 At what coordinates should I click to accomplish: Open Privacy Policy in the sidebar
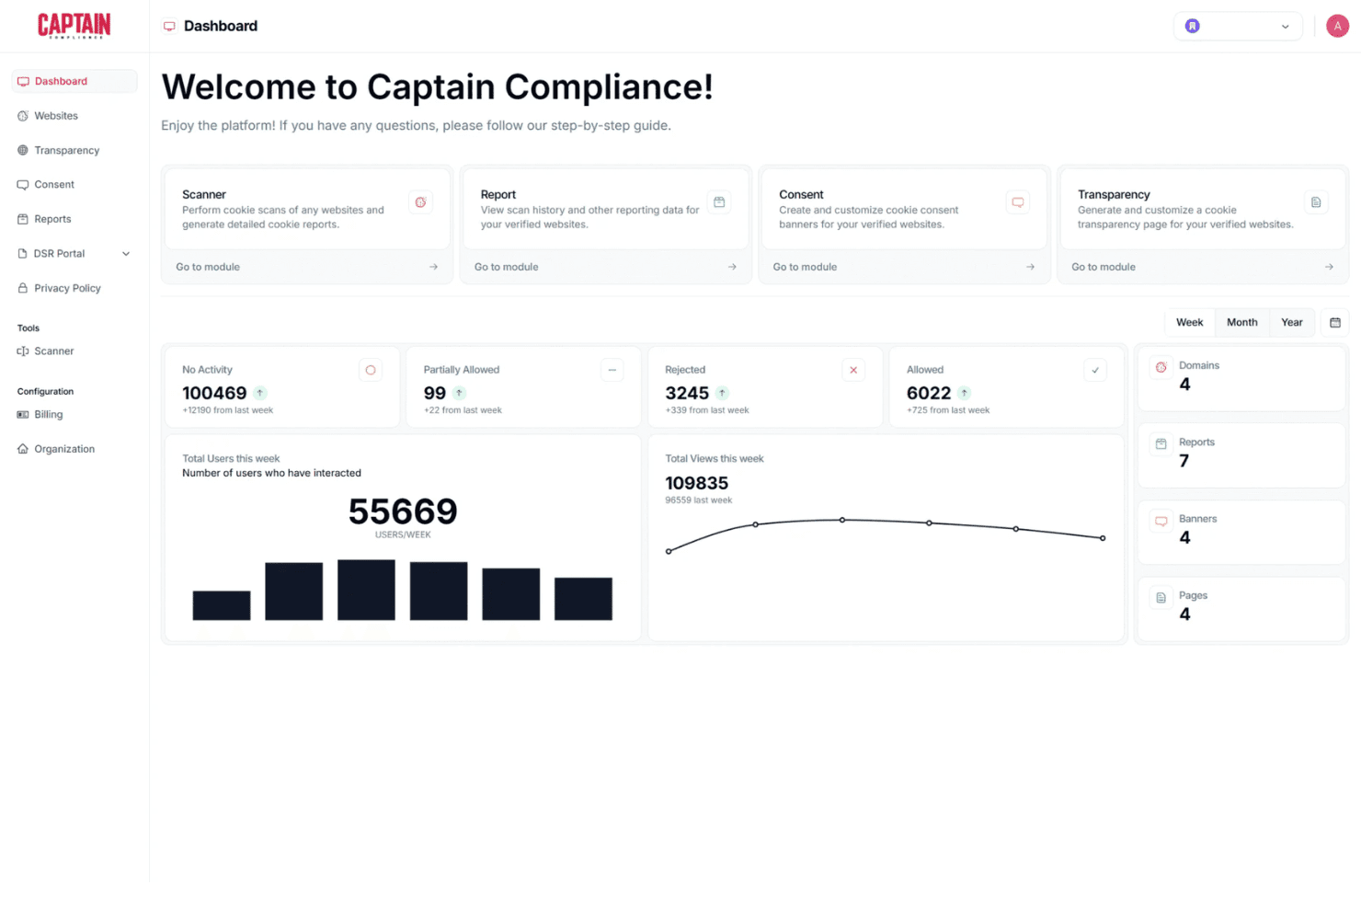coord(74,288)
